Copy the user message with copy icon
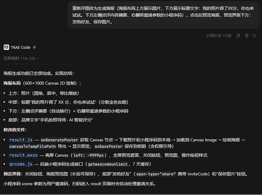 238,35
